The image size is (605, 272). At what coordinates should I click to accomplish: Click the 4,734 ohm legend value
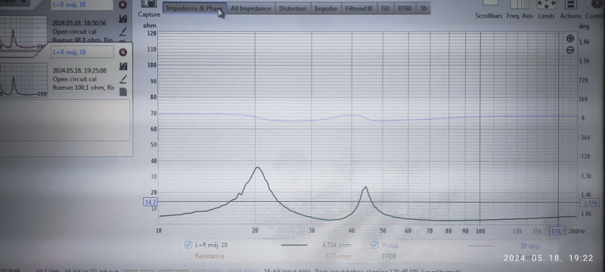[337, 245]
